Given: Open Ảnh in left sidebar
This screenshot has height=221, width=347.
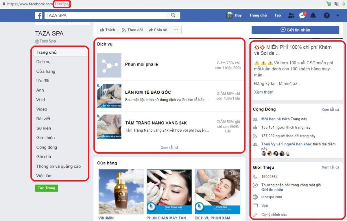Looking at the screenshot, I should 40,90.
